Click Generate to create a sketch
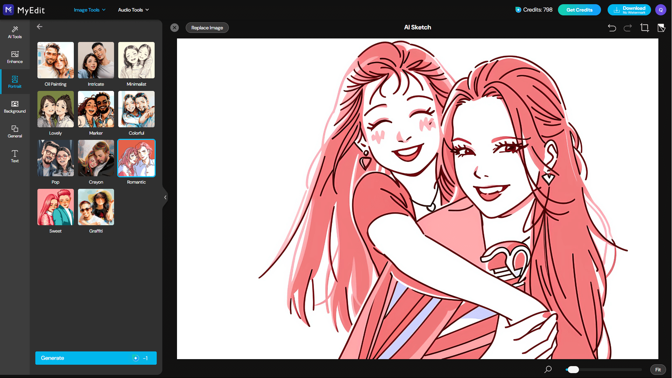 tap(96, 358)
